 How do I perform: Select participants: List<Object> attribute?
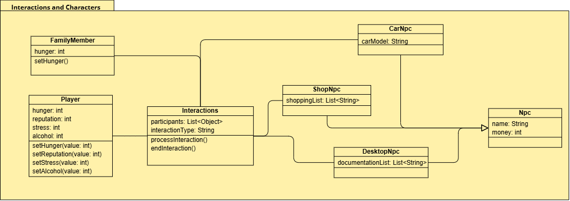point(187,121)
